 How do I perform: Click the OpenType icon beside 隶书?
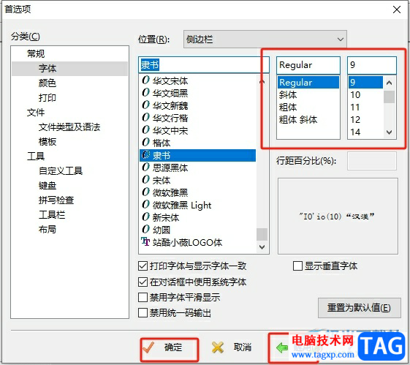pos(145,155)
